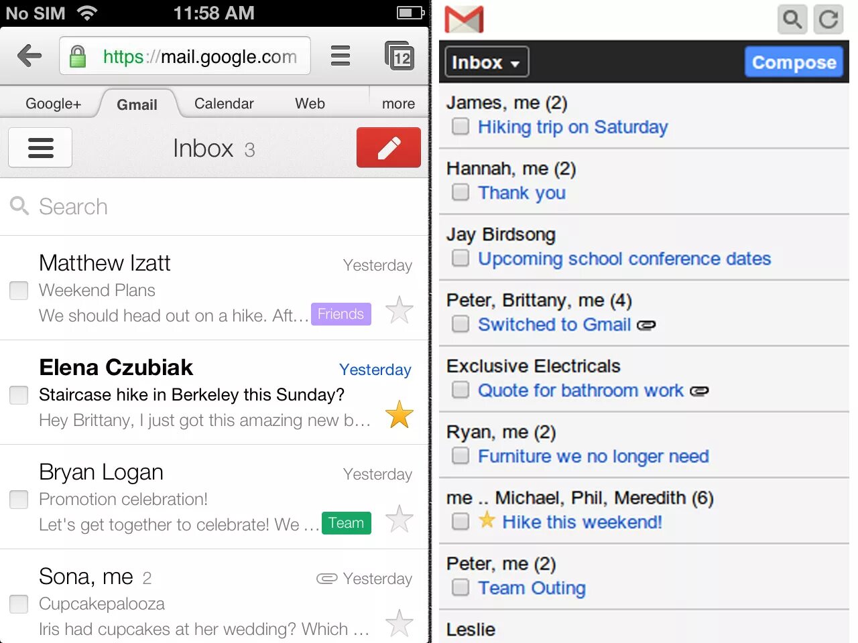Open the Elena Czubiak sender name
858x643 pixels.
pos(116,367)
